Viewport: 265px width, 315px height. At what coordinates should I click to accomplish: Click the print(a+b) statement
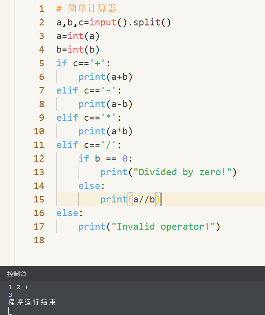[105, 77]
